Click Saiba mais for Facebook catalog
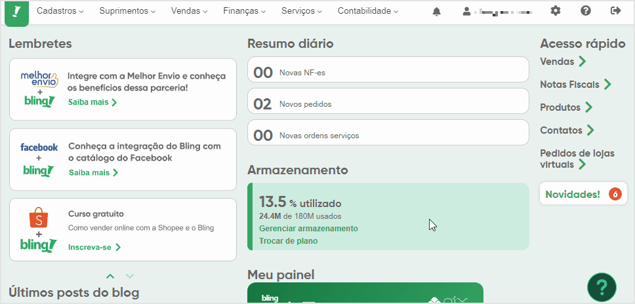635x304 pixels. [93, 172]
